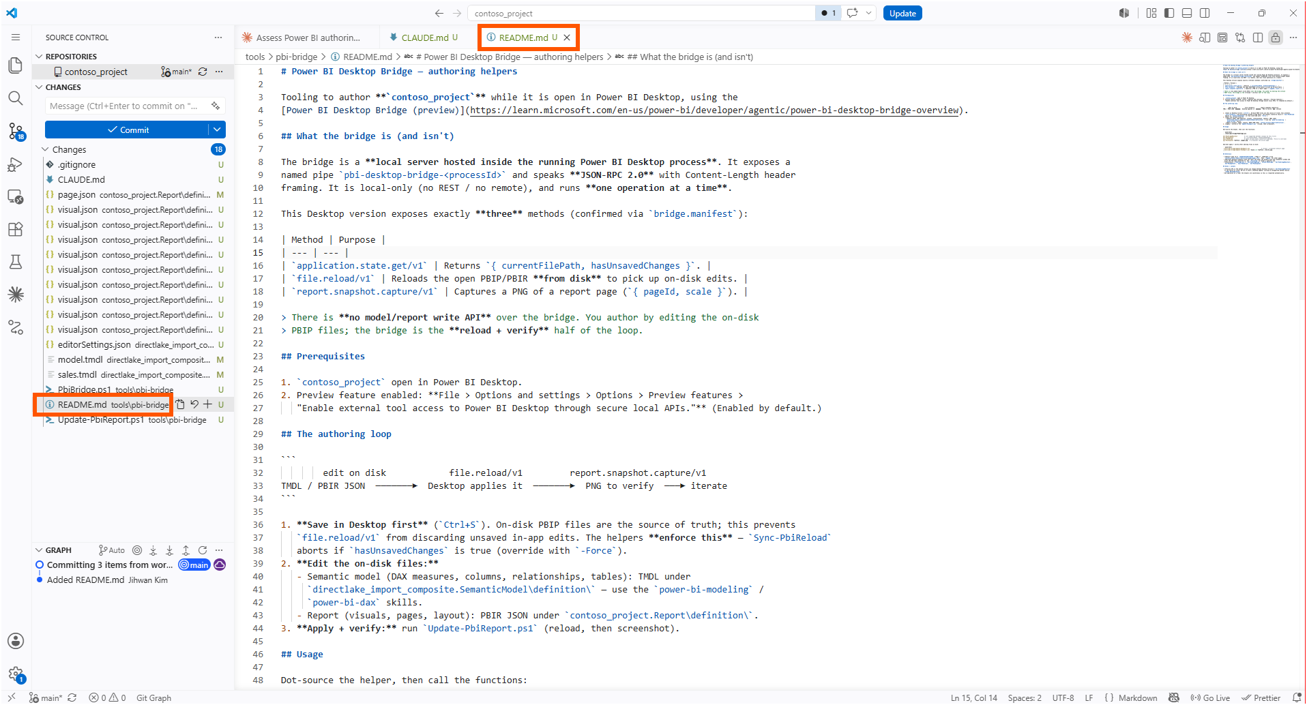Collapse the CHANGES section header
This screenshot has height=705, width=1307.
pos(38,87)
